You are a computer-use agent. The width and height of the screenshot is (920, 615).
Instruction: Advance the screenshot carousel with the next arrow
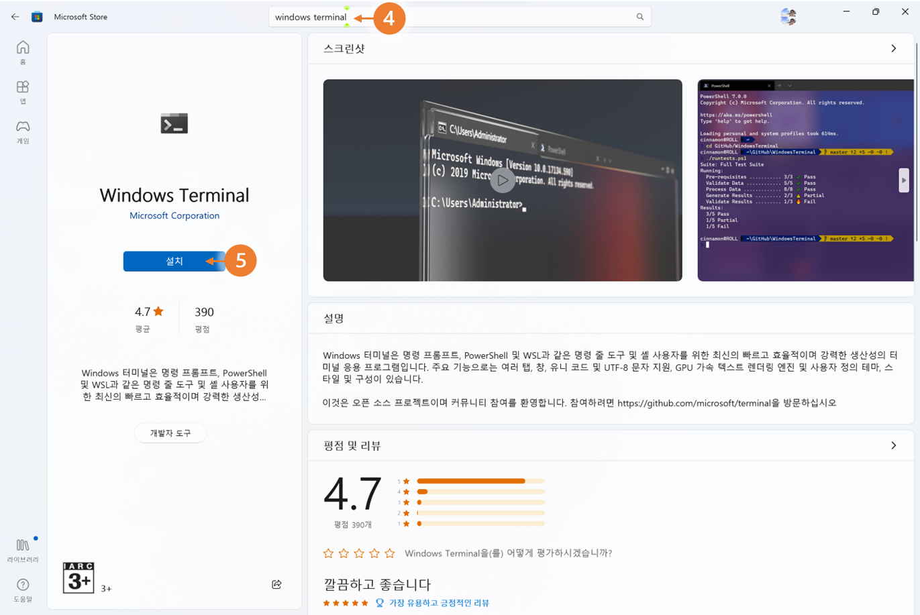pyautogui.click(x=904, y=180)
